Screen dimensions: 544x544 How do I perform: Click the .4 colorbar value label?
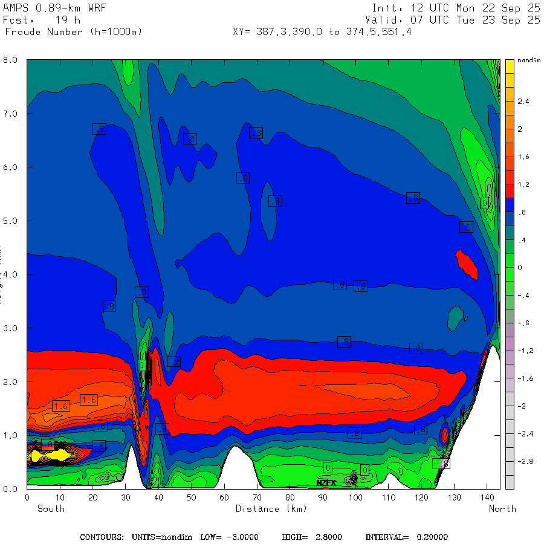coord(522,240)
